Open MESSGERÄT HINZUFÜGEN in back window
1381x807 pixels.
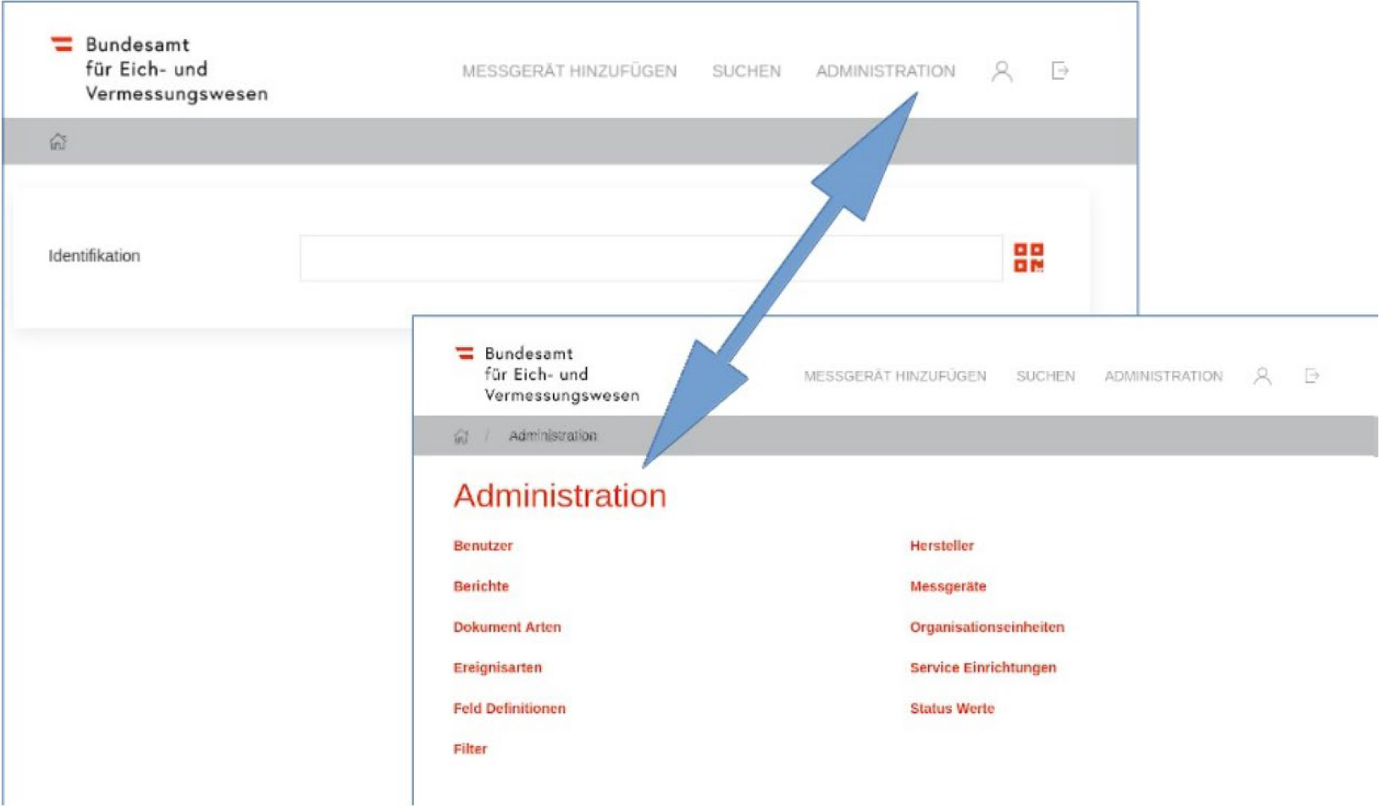click(570, 71)
